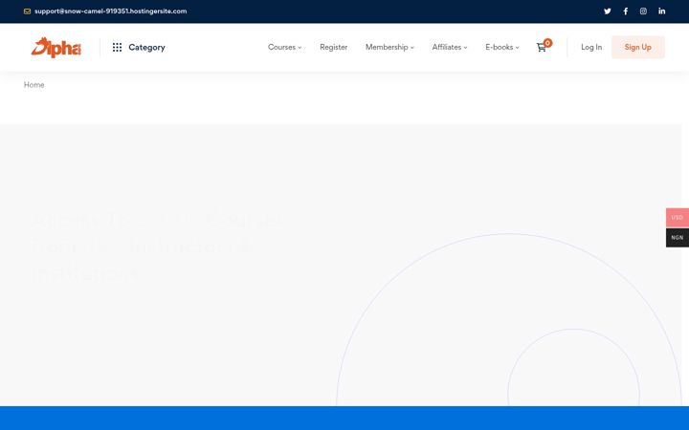The height and width of the screenshot is (430, 689).
Task: Switch currency to NGN
Action: pyautogui.click(x=678, y=237)
